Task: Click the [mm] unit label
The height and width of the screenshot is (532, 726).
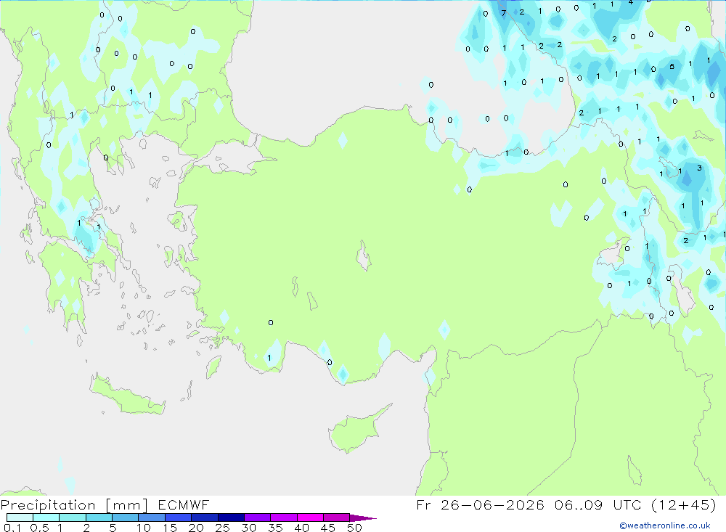Action: tap(126, 504)
